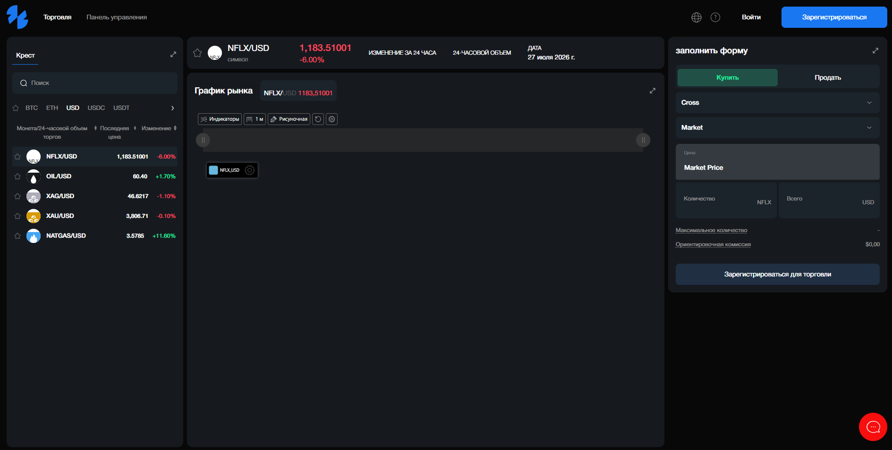Reset the chart with the reload icon

318,119
